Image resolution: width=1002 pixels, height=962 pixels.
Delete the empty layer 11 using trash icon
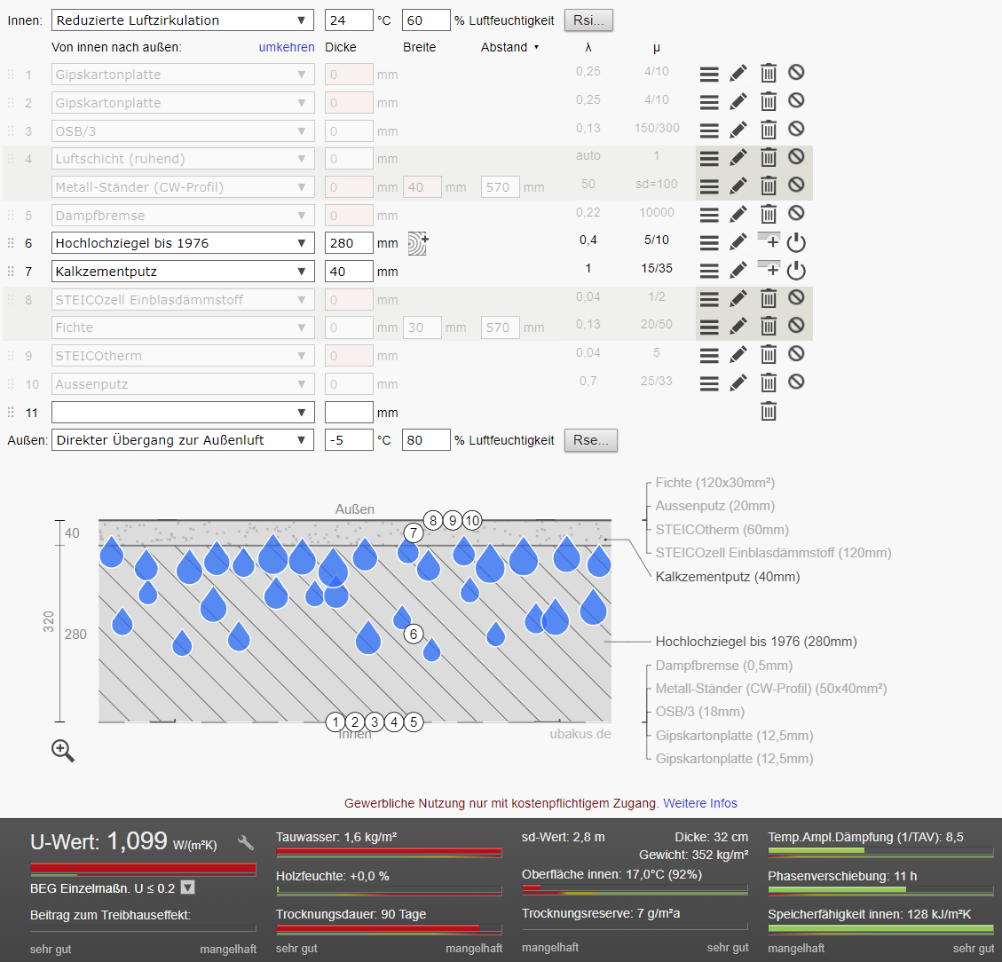(x=769, y=412)
